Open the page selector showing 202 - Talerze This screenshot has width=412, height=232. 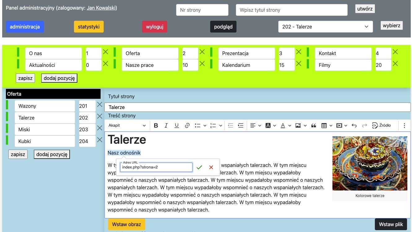coord(325,27)
